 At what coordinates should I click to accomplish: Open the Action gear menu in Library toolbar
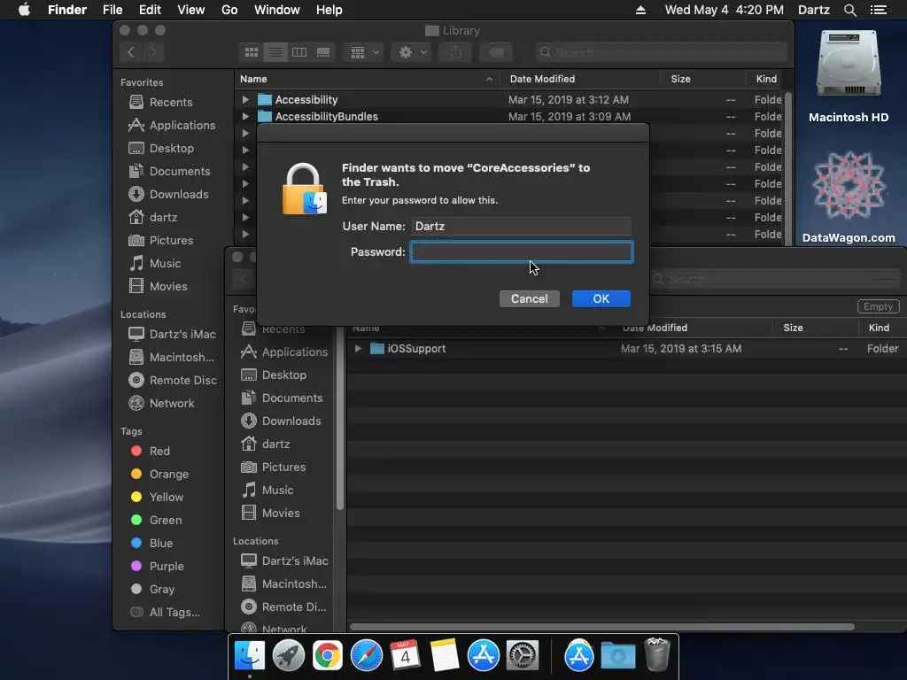pyautogui.click(x=412, y=52)
